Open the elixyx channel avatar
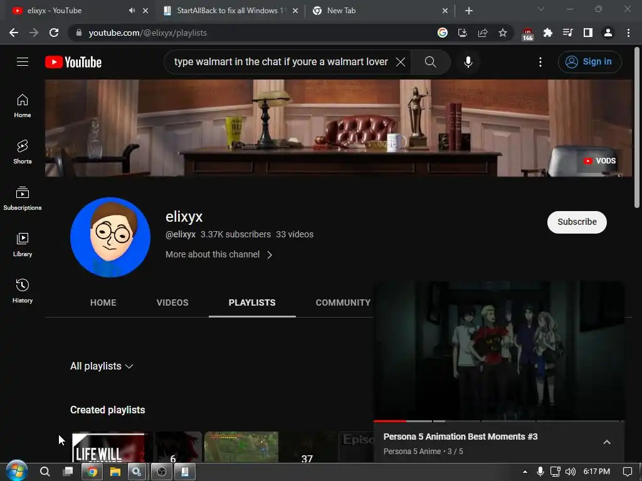 click(110, 237)
